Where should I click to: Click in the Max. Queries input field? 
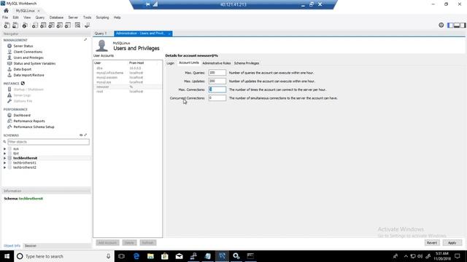tap(217, 73)
